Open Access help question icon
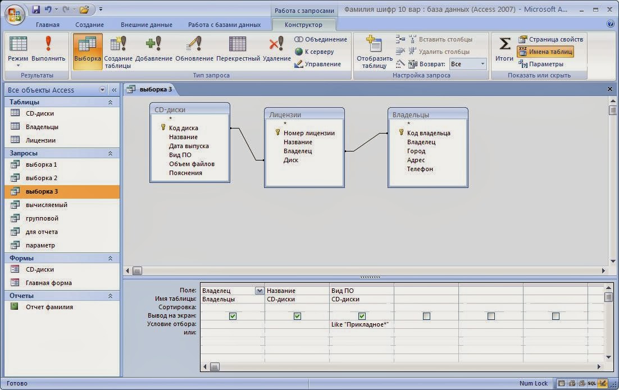The width and height of the screenshot is (619, 390). click(611, 24)
